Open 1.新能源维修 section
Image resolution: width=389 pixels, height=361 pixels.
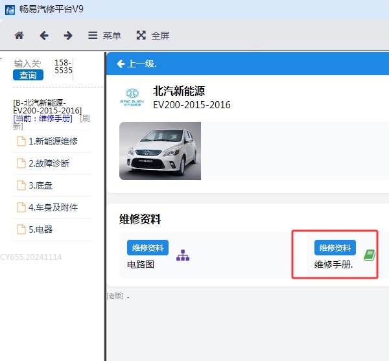pyautogui.click(x=52, y=141)
